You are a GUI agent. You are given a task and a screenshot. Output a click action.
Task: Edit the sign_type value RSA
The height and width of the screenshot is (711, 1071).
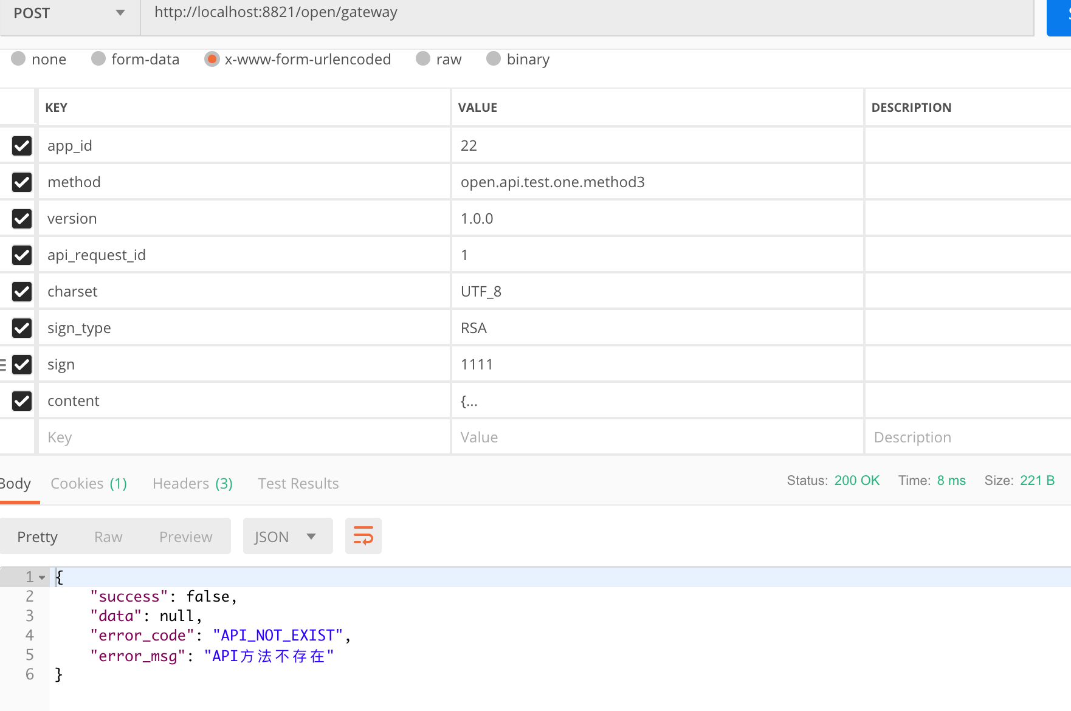coord(658,328)
